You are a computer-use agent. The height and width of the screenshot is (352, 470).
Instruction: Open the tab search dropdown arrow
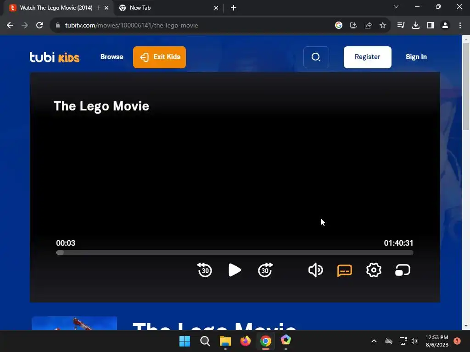[x=396, y=6]
